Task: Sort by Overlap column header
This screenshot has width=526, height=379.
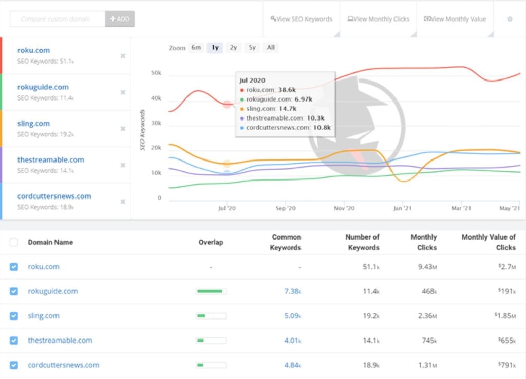Action: [x=211, y=242]
